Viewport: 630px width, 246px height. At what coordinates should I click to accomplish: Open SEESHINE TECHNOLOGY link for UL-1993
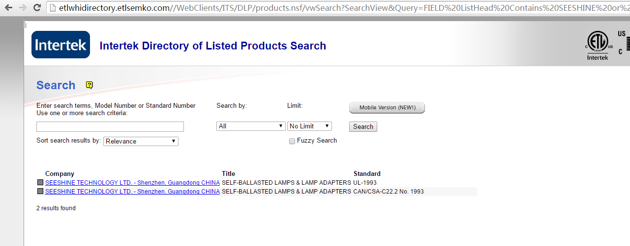(132, 183)
